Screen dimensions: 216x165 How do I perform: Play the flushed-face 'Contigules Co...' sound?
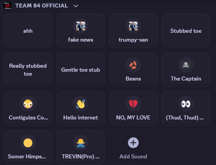[28, 109]
